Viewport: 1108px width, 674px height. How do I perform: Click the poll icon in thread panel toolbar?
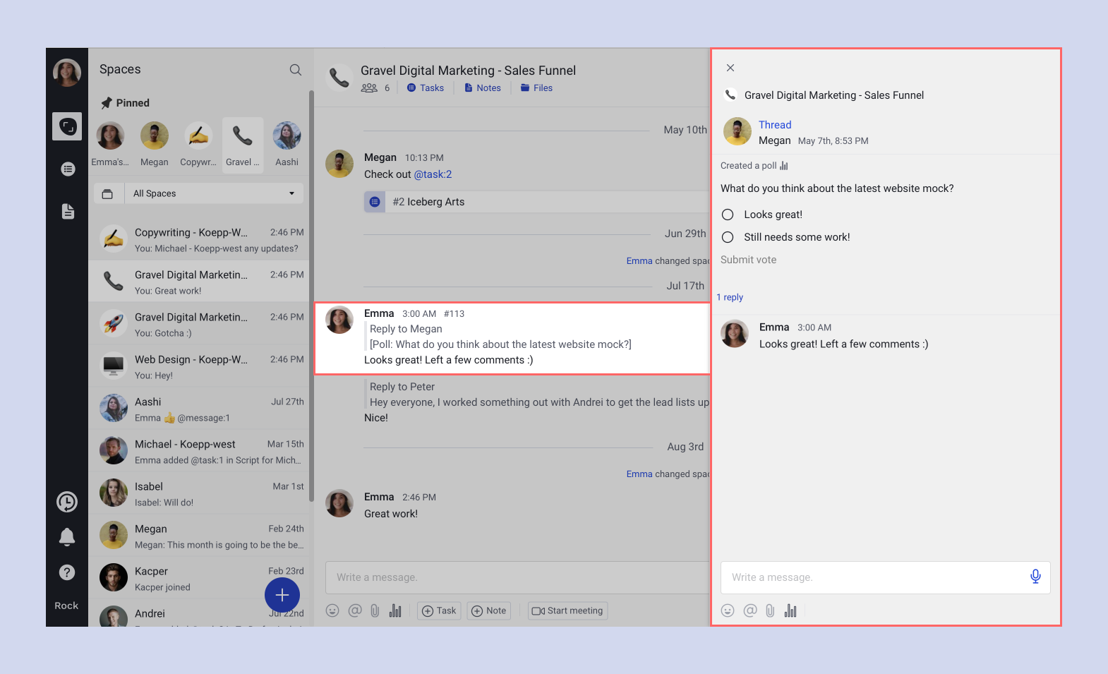(790, 610)
